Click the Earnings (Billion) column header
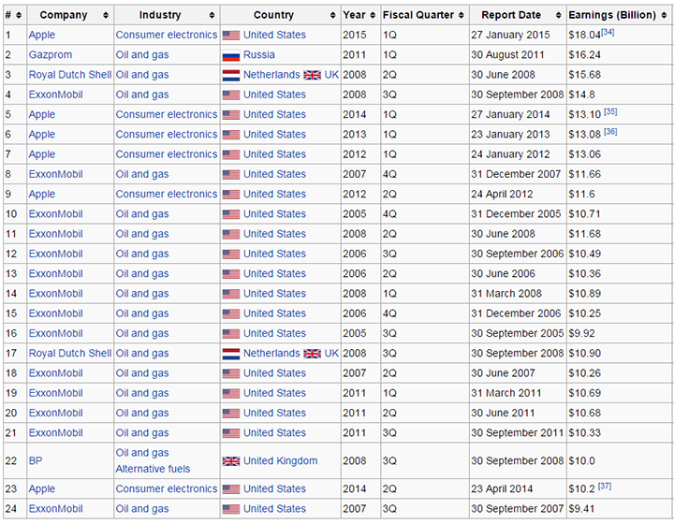 tap(619, 15)
